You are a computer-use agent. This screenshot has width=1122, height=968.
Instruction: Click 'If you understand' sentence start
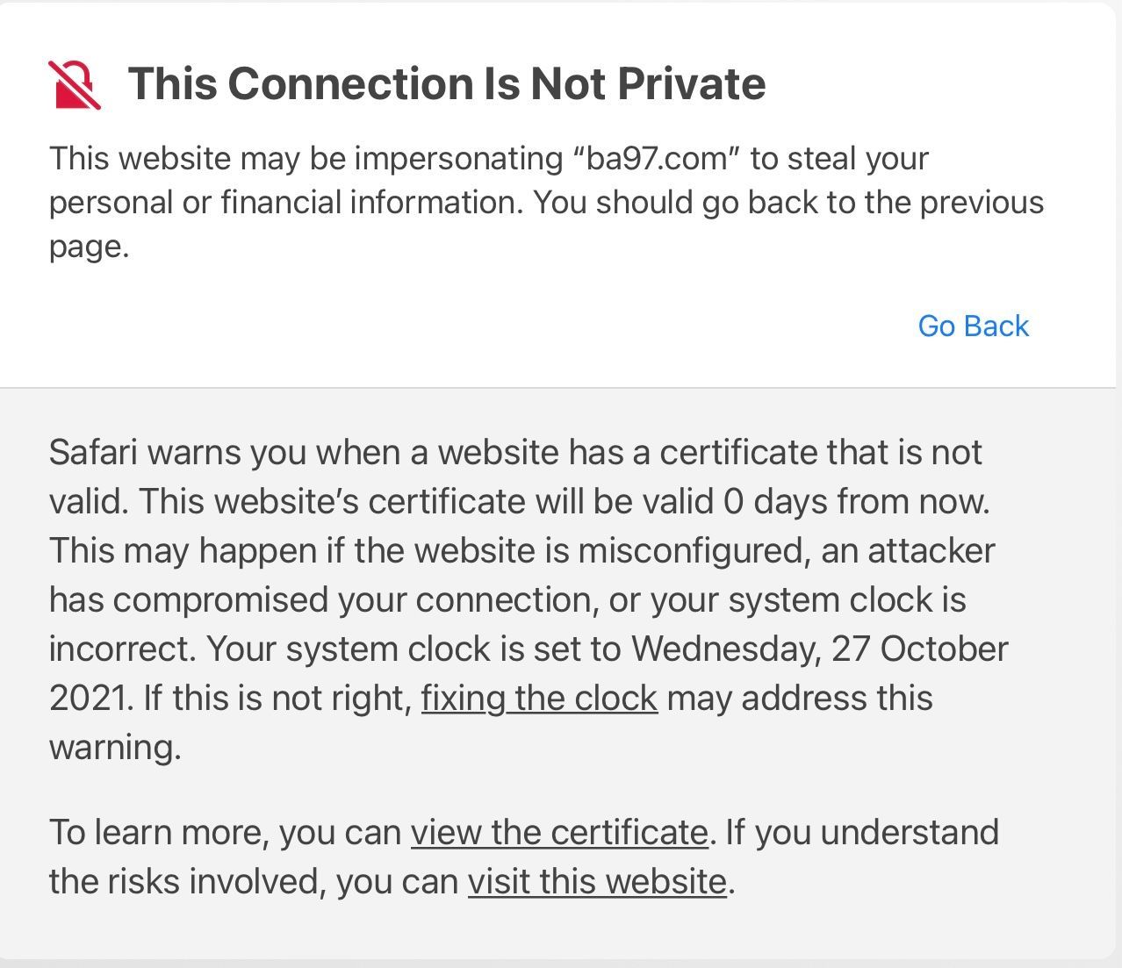[x=862, y=831]
